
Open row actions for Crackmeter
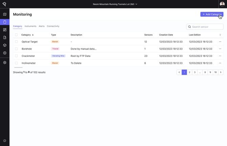coord(220,56)
